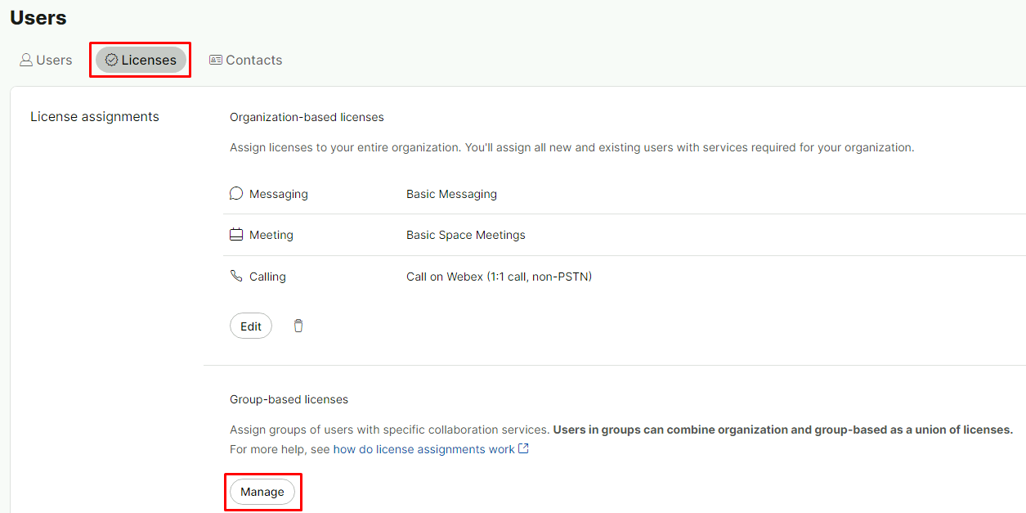Click the Basic Space Meetings license value
This screenshot has height=513, width=1026.
pyautogui.click(x=465, y=235)
